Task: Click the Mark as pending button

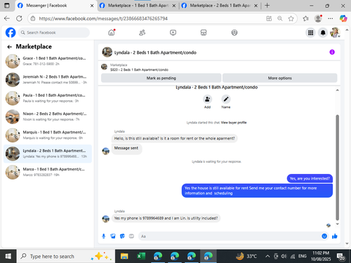Action: click(161, 78)
